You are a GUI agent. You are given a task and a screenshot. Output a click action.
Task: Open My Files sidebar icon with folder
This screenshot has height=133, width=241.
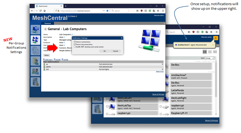tap(35, 61)
